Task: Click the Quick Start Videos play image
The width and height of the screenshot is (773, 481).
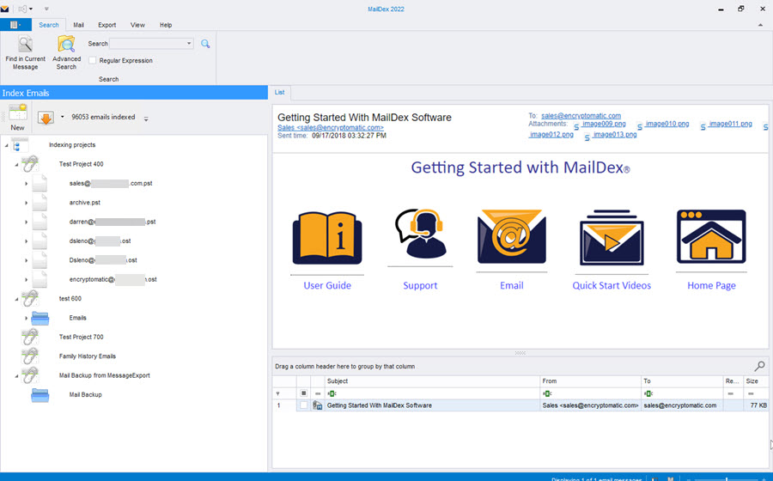Action: 612,238
